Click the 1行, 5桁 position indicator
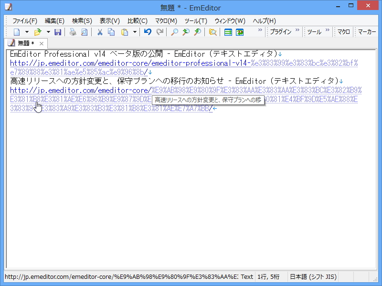The height and width of the screenshot is (286, 382). tap(268, 277)
